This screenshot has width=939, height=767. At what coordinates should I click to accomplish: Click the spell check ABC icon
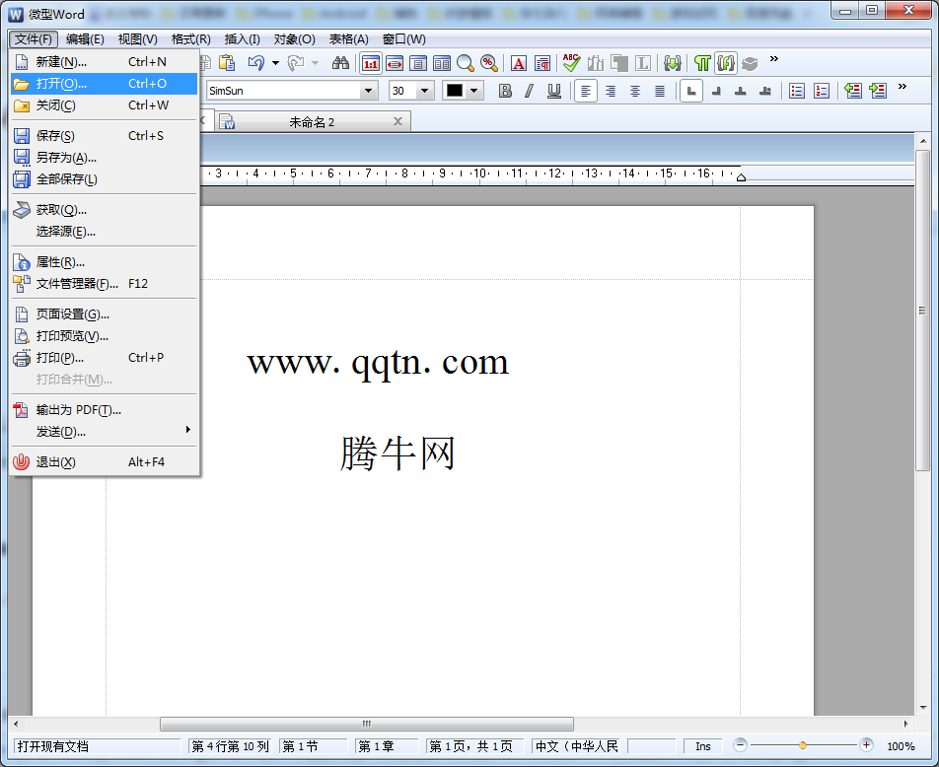pyautogui.click(x=571, y=63)
